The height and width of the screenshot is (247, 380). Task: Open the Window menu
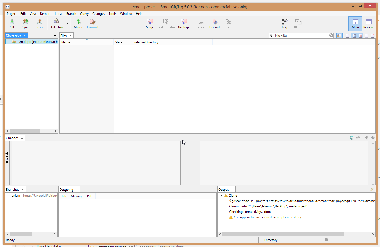click(126, 14)
